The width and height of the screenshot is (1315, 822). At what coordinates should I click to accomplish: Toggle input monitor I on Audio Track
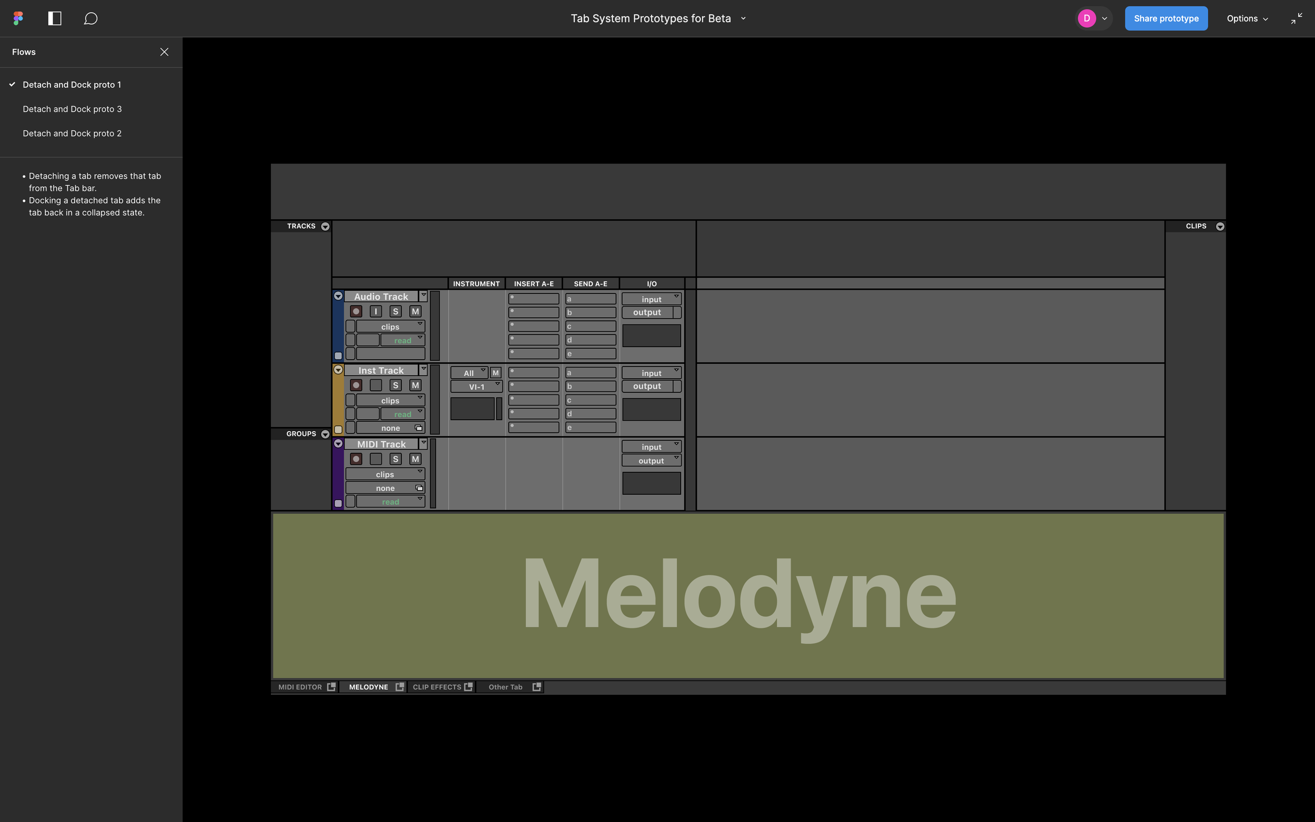click(x=376, y=311)
